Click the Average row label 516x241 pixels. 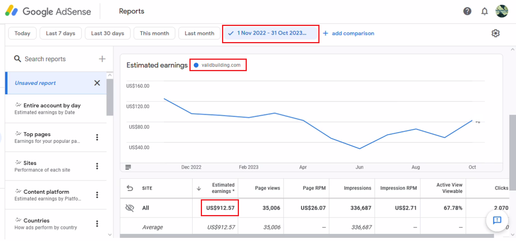[152, 227]
